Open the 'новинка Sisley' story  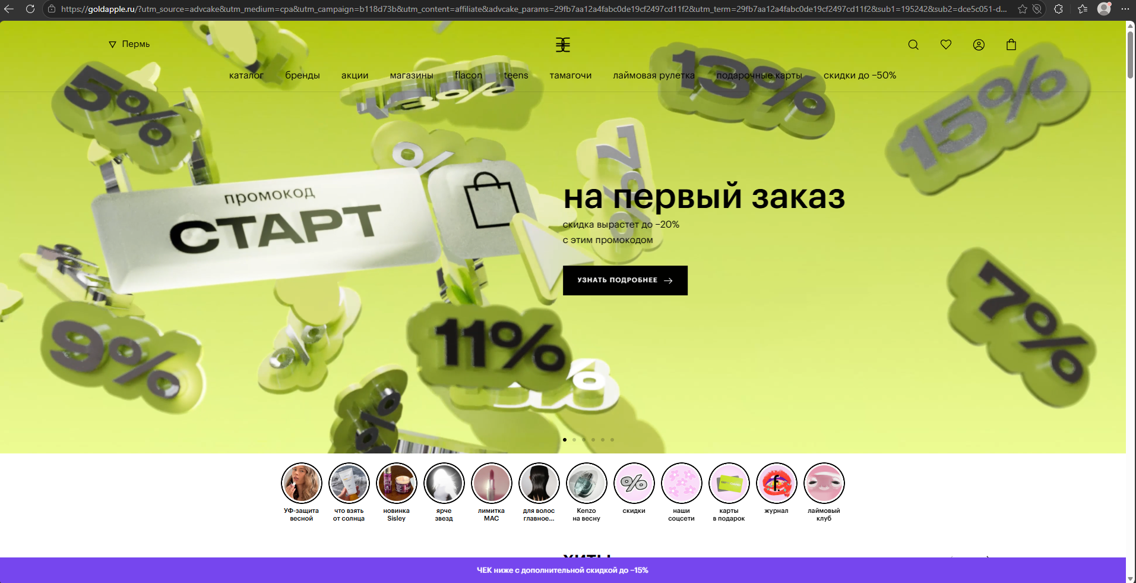coord(396,483)
